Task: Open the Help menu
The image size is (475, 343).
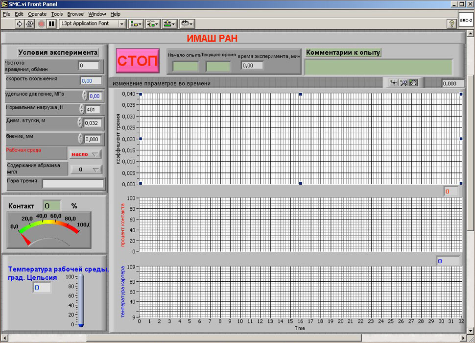Action: tap(115, 14)
